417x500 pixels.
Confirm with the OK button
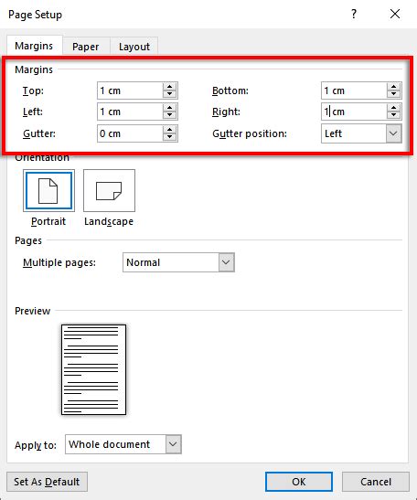click(x=299, y=482)
